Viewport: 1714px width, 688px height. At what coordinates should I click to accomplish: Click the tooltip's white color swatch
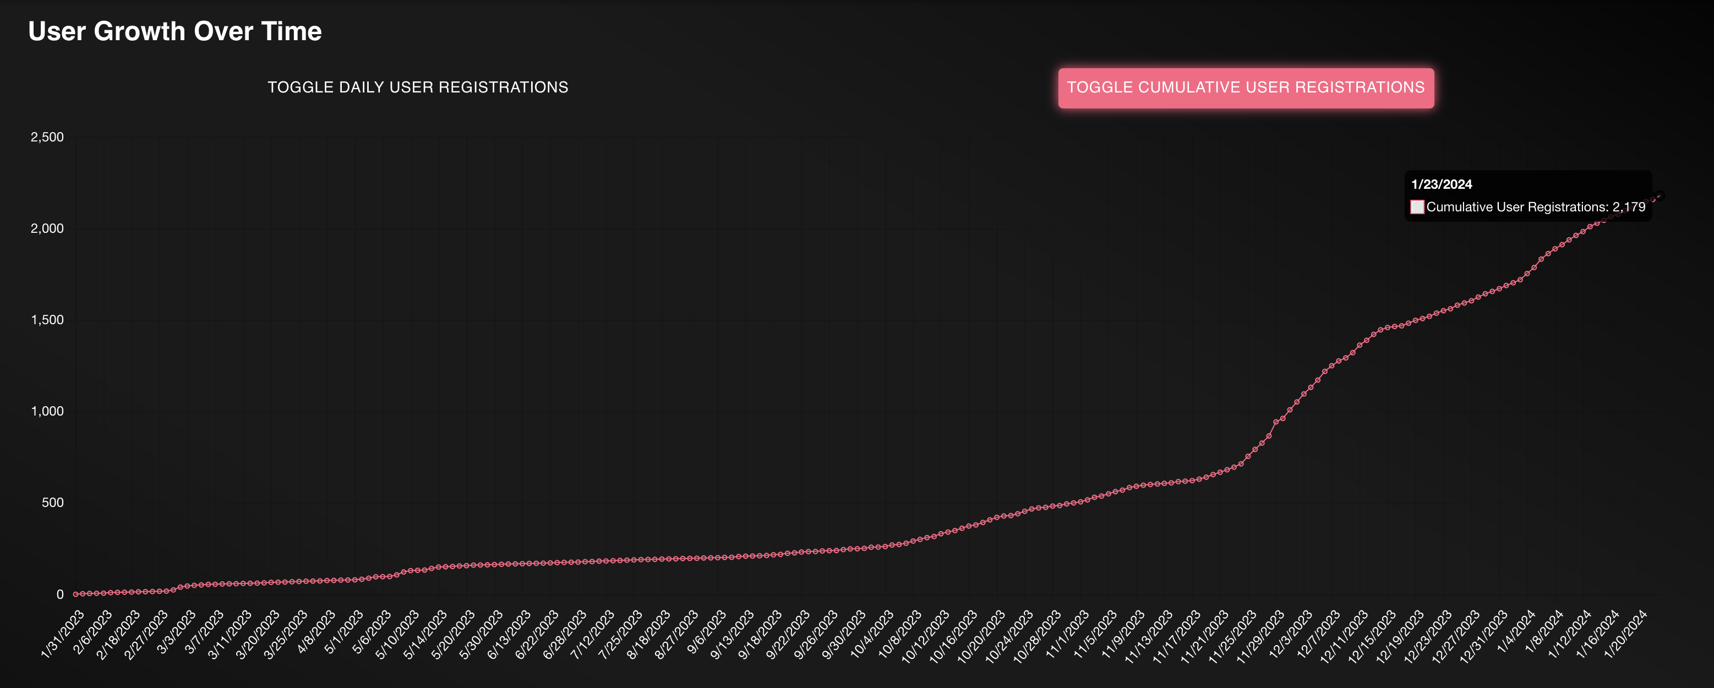tap(1417, 207)
